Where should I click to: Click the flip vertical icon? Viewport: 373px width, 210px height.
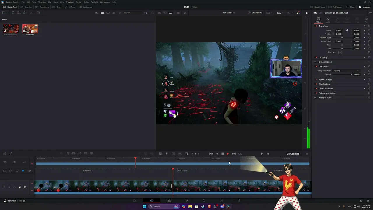pos(340,52)
